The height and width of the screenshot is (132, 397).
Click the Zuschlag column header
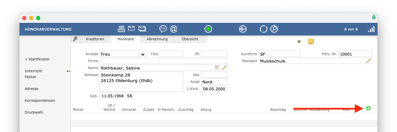coord(186,109)
